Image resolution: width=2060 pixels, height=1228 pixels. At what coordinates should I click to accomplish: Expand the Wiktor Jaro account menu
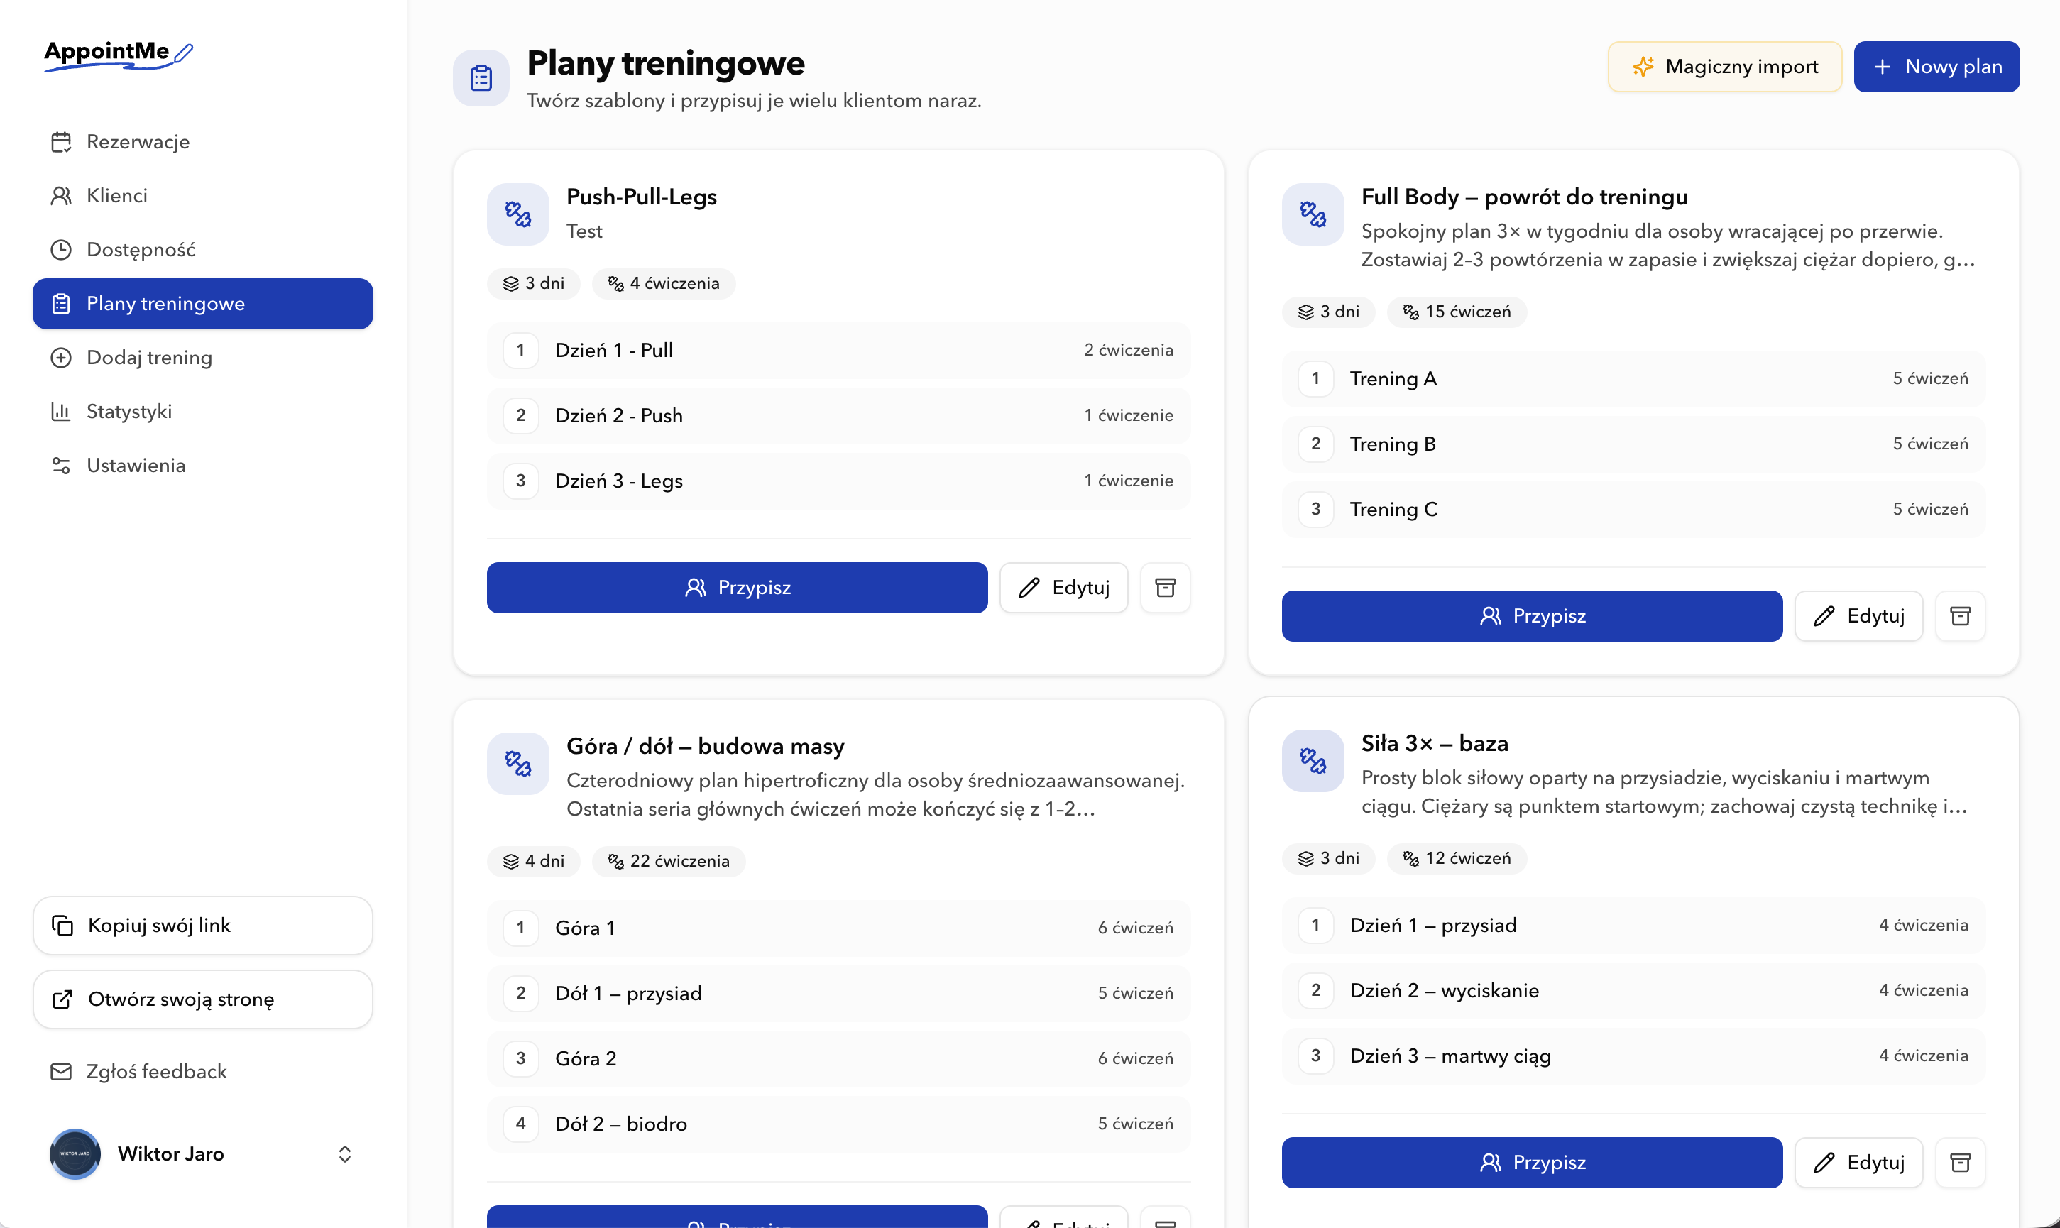(x=345, y=1153)
